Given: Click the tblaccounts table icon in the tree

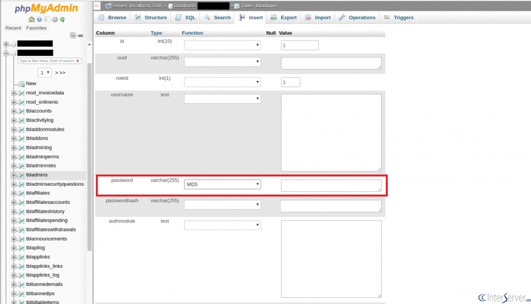Looking at the screenshot, I should [x=22, y=111].
